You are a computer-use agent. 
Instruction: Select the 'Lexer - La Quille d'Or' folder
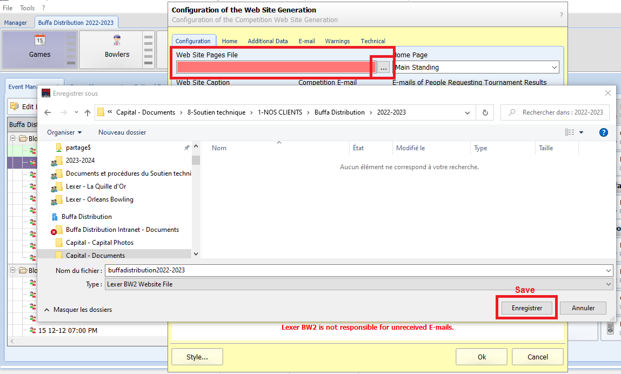(x=96, y=186)
